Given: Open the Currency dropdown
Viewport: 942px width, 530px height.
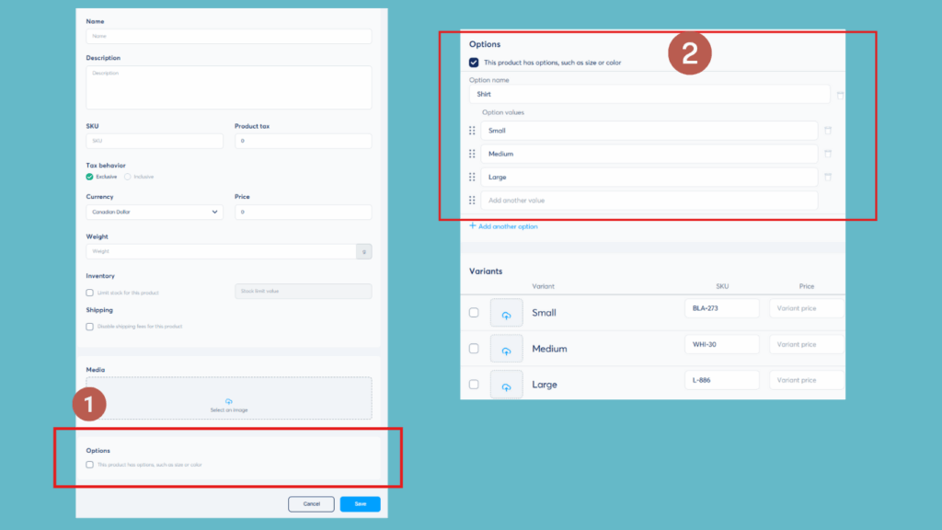Looking at the screenshot, I should 154,212.
